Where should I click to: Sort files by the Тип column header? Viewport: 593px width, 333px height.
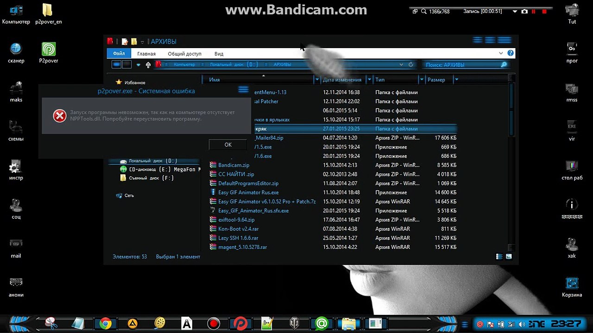click(396, 80)
